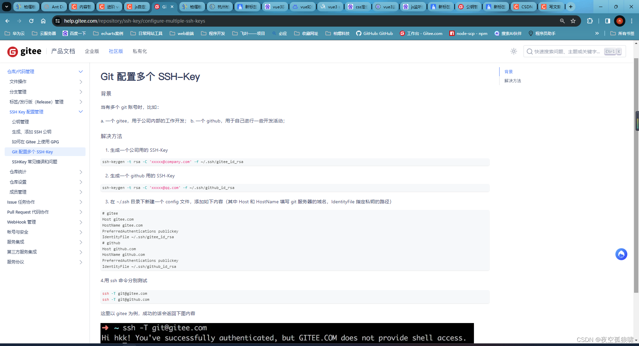639x346 pixels.
Task: Expand 仓库设置 sidebar chevron
Action: point(81,182)
